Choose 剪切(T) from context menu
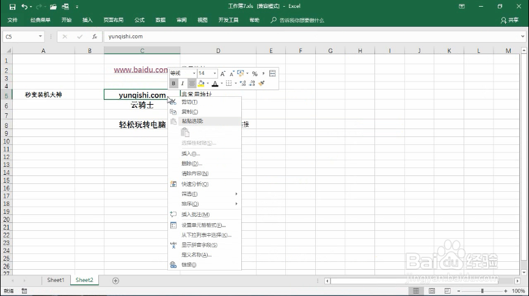This screenshot has width=529, height=296. pyautogui.click(x=205, y=102)
